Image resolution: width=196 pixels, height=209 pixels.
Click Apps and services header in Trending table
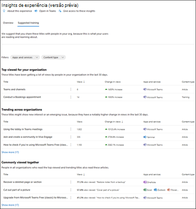click(152, 122)
